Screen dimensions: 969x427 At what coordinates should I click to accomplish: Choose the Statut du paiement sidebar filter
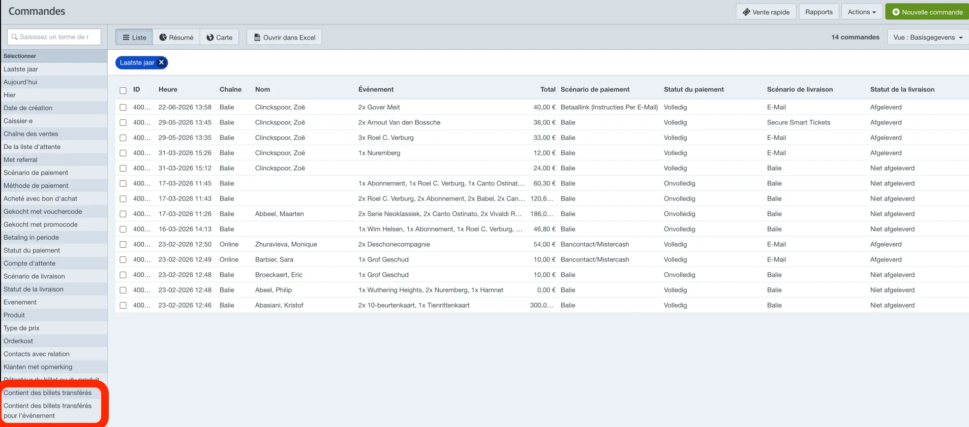coord(53,250)
